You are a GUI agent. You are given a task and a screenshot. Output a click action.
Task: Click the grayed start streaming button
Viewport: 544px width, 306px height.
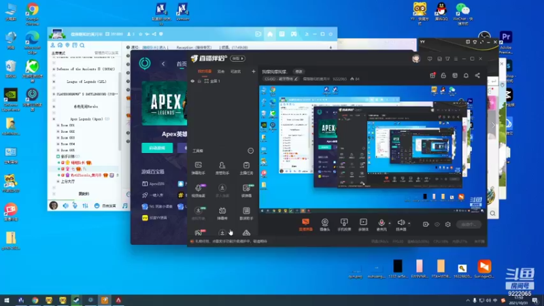point(469,224)
